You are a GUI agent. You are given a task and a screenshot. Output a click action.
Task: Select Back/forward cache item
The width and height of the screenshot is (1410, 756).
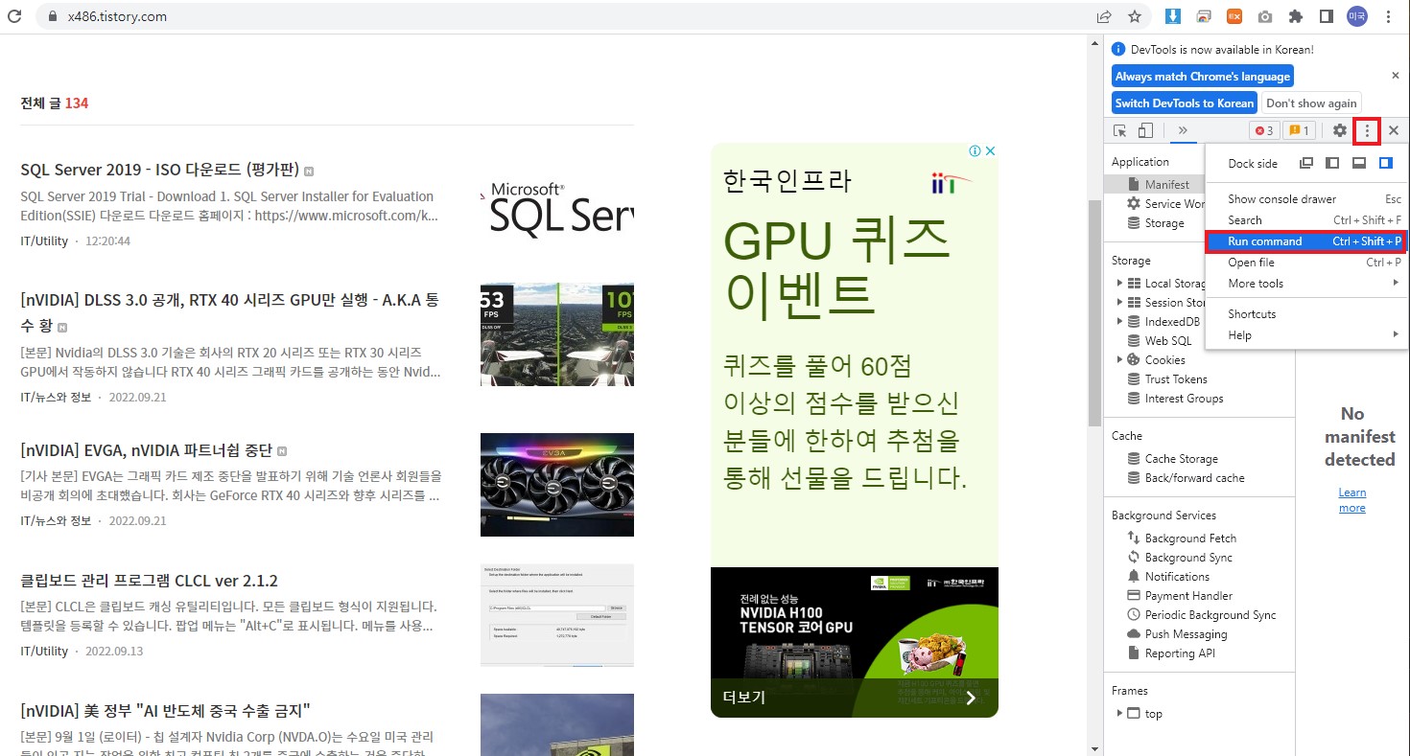(x=1195, y=478)
